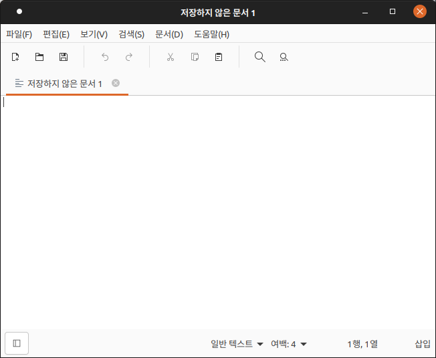
Task: Close the 저장하지 않은 문서 1 tab
Action: pos(116,83)
